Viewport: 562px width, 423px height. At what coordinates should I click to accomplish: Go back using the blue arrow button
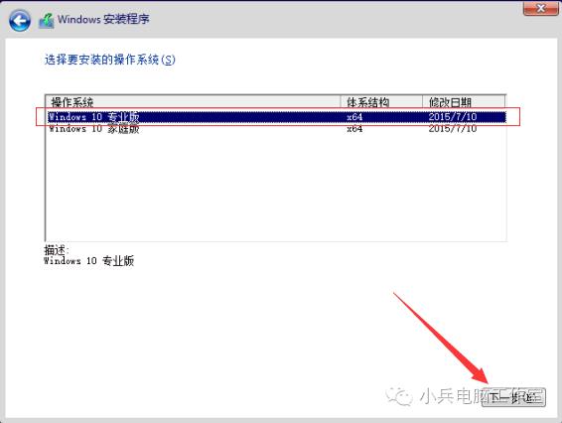pyautogui.click(x=20, y=21)
